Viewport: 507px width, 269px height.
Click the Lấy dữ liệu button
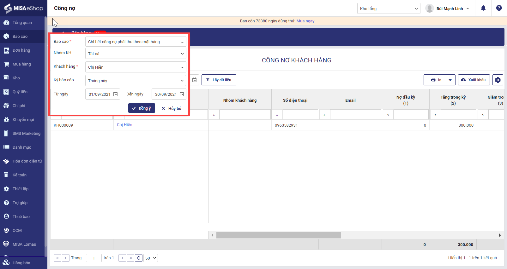pyautogui.click(x=219, y=80)
